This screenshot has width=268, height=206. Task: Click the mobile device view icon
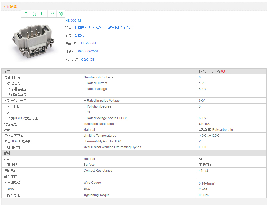(26, 14)
